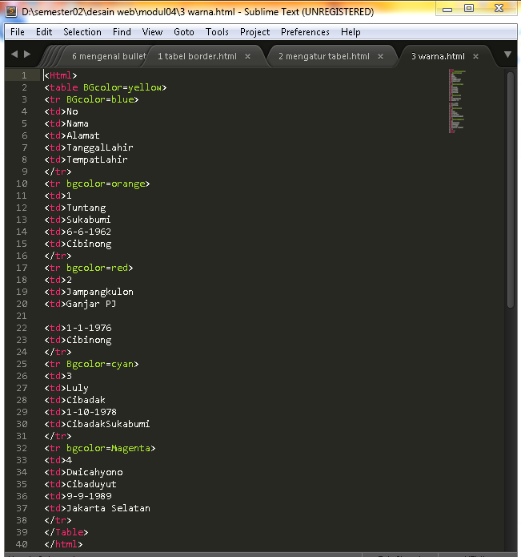The height and width of the screenshot is (557, 521).
Task: Click the previous tab left arrow
Action: click(x=14, y=54)
